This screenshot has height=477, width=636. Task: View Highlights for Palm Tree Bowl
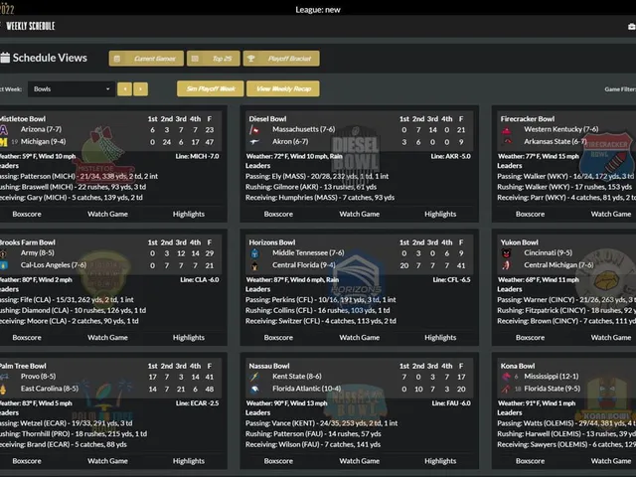(x=189, y=461)
